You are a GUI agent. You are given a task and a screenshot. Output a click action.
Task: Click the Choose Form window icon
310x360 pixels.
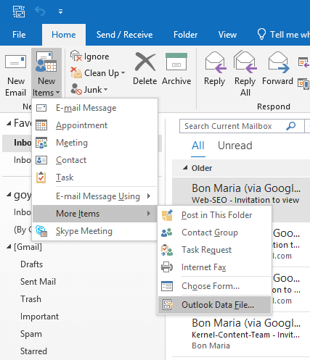coord(167,286)
